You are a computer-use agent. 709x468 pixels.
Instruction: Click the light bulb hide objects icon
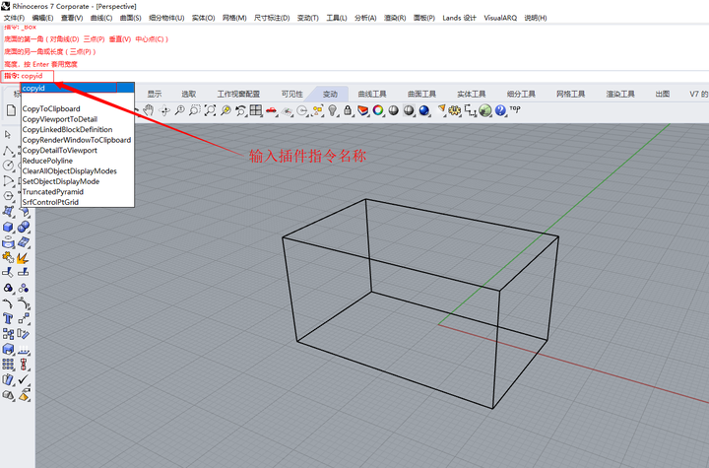333,110
